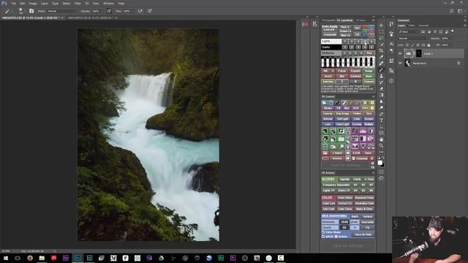468x263 pixels.
Task: Open the Filter menu
Action: point(78,3)
